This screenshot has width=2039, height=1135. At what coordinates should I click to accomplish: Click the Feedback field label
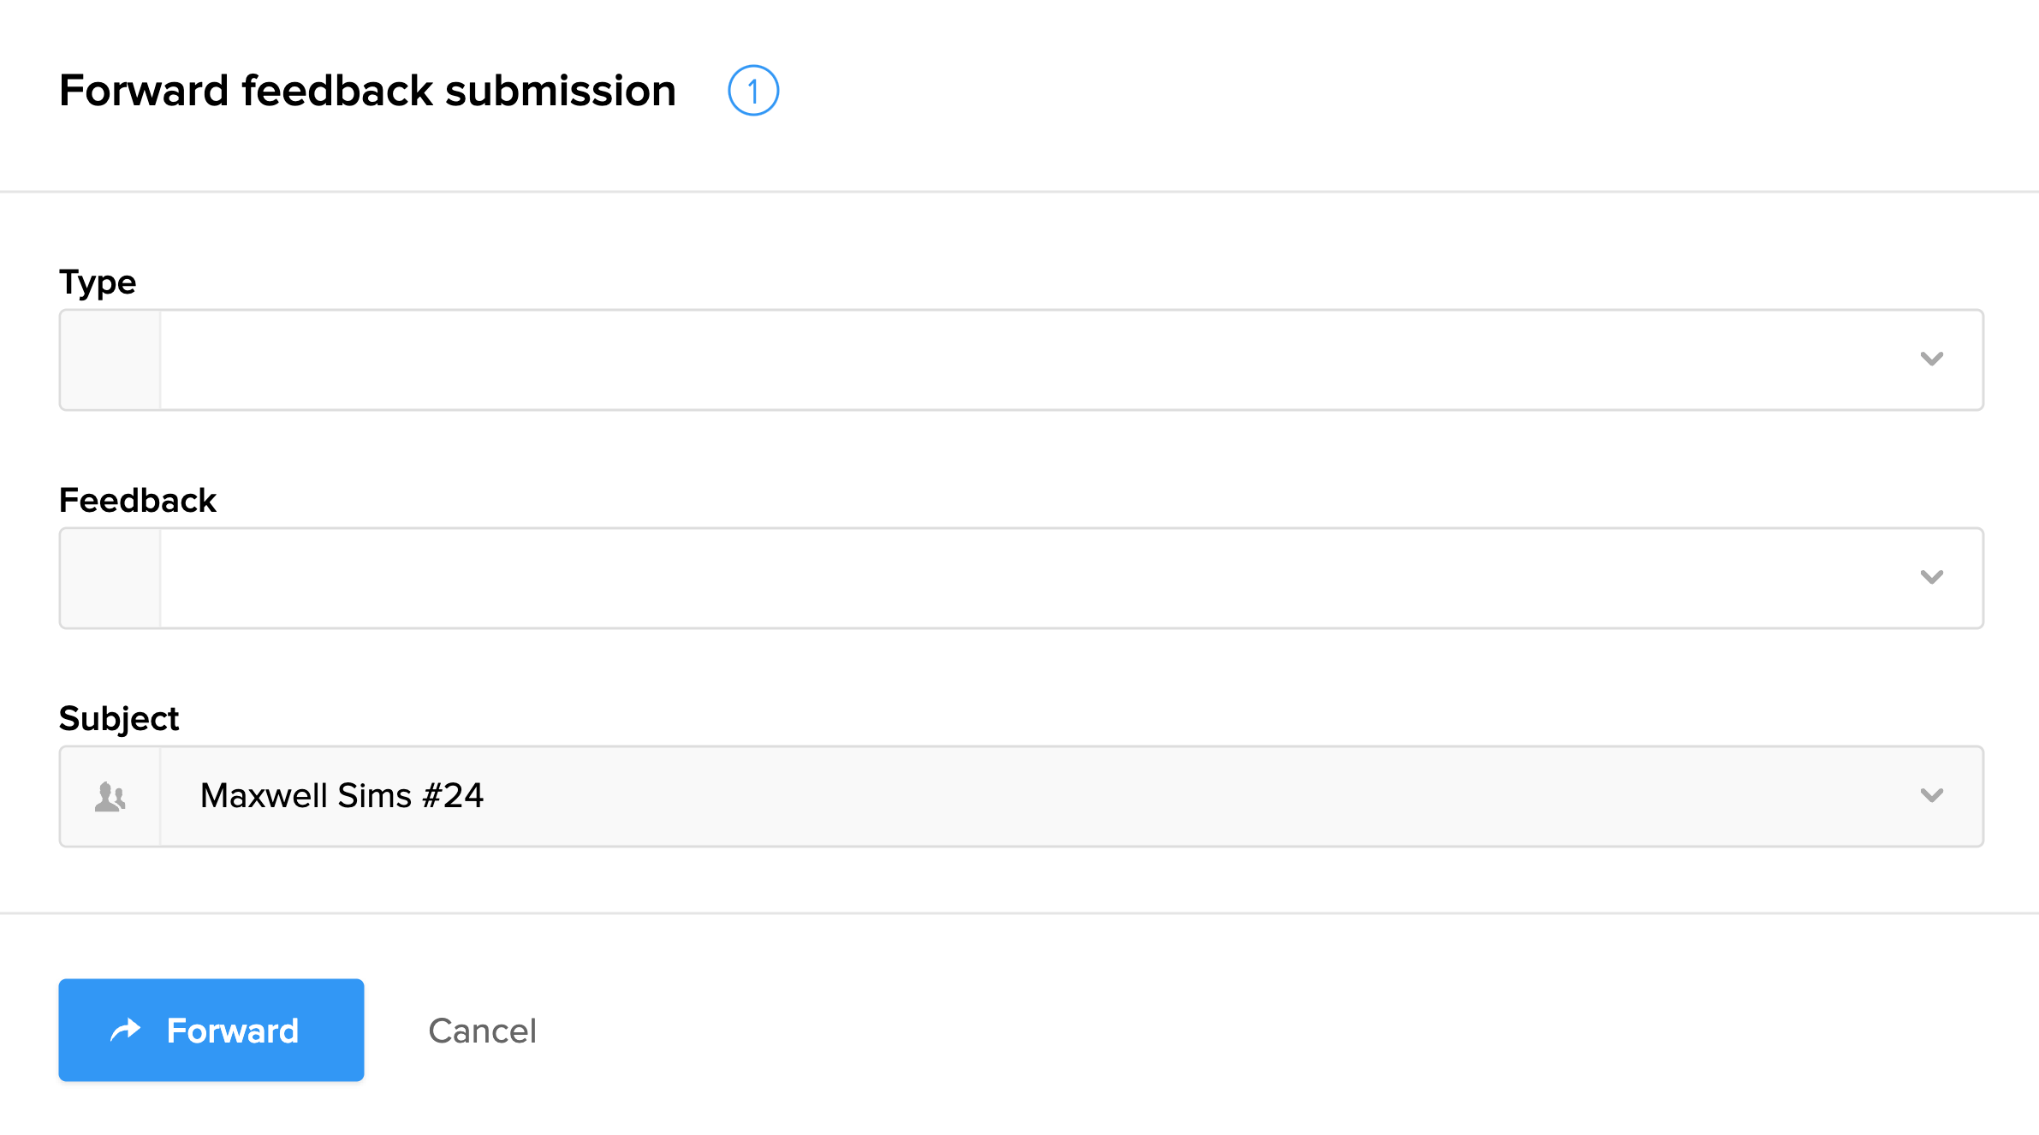pyautogui.click(x=137, y=501)
